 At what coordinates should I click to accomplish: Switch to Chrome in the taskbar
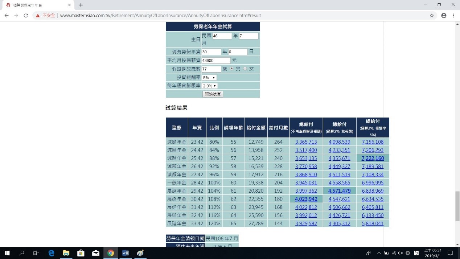[x=111, y=253]
